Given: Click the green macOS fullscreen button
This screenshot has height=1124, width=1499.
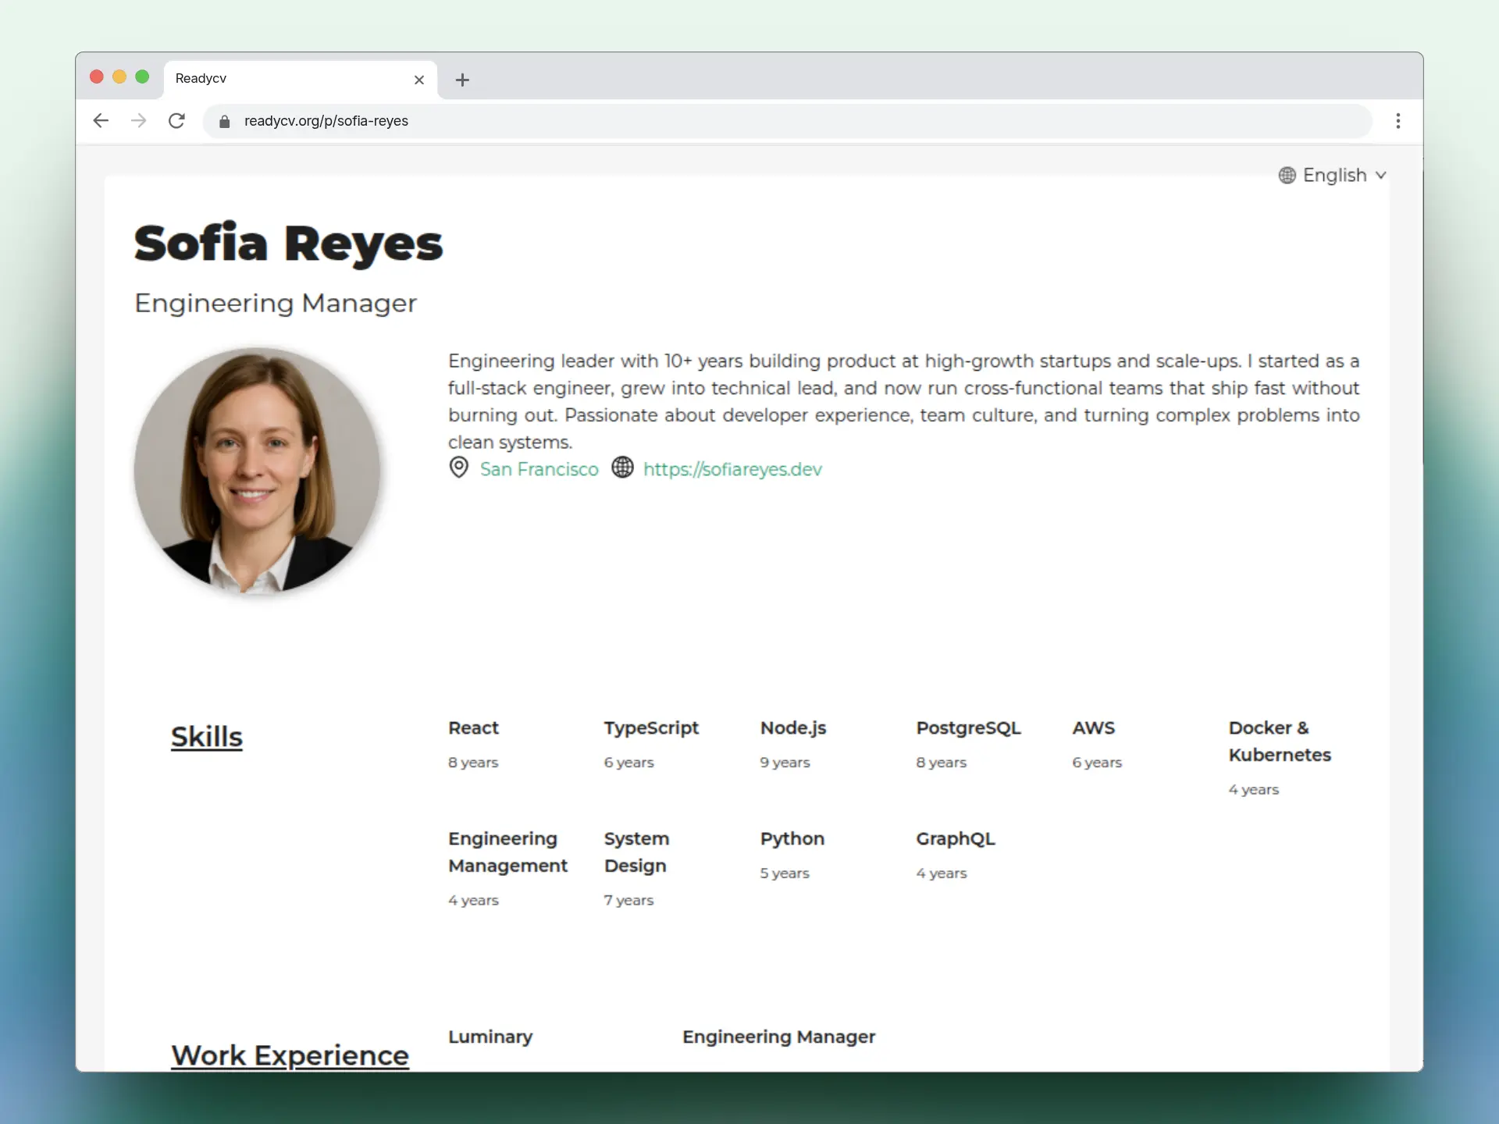Looking at the screenshot, I should click(x=142, y=76).
